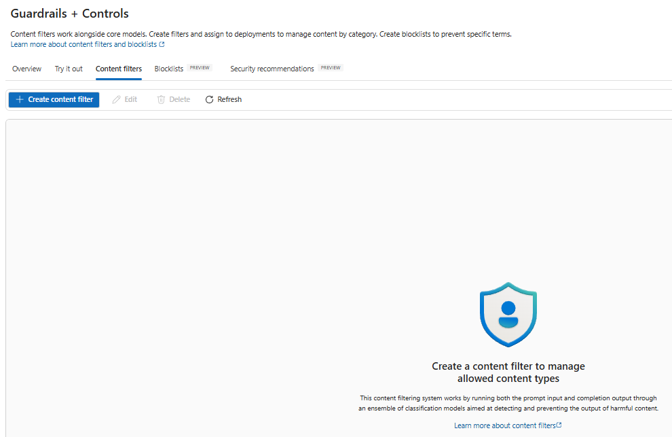
Task: Switch to the Try it out tab
Action: click(69, 69)
